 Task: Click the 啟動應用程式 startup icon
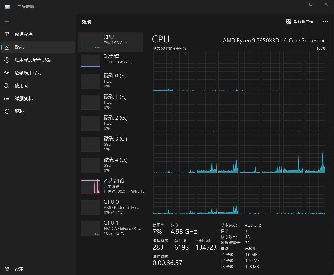pyautogui.click(x=7, y=73)
